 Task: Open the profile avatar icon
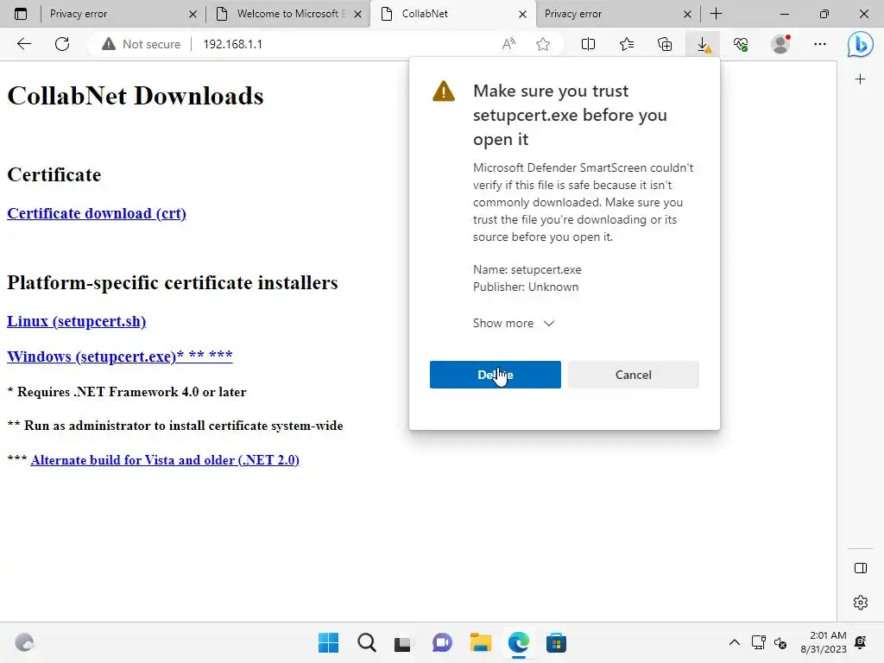coord(780,44)
